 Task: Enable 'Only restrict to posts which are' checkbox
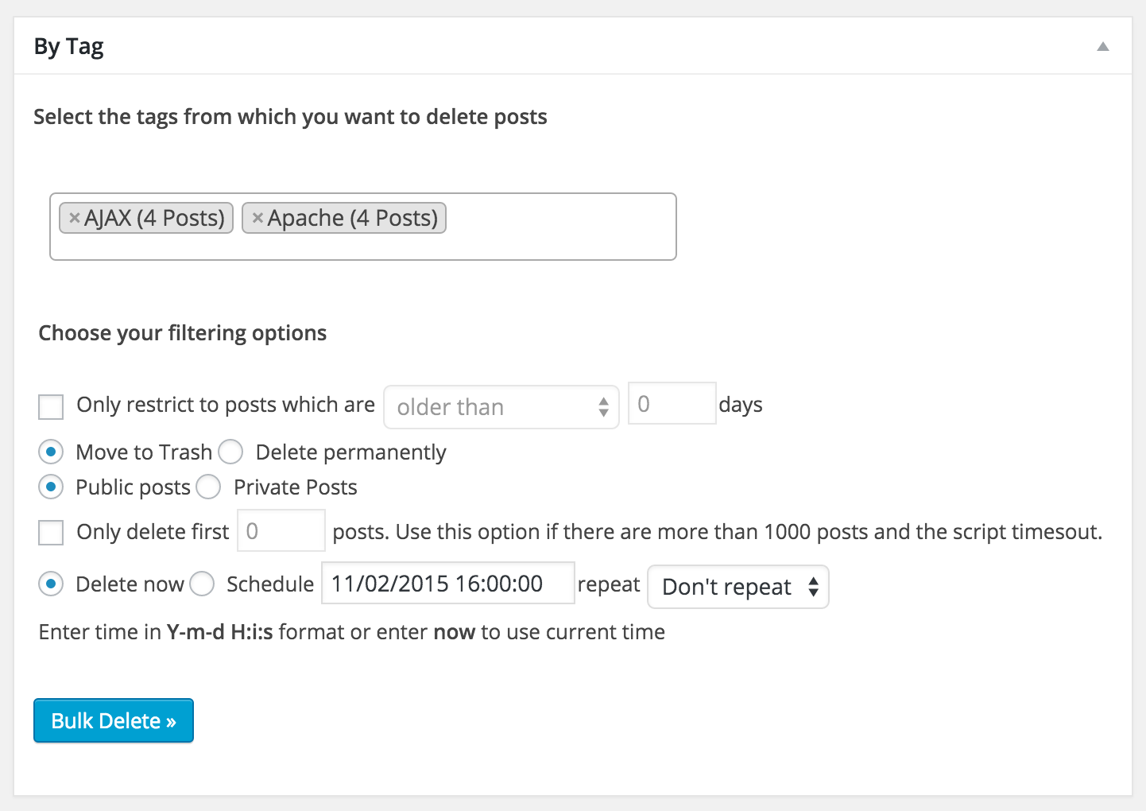click(x=51, y=406)
